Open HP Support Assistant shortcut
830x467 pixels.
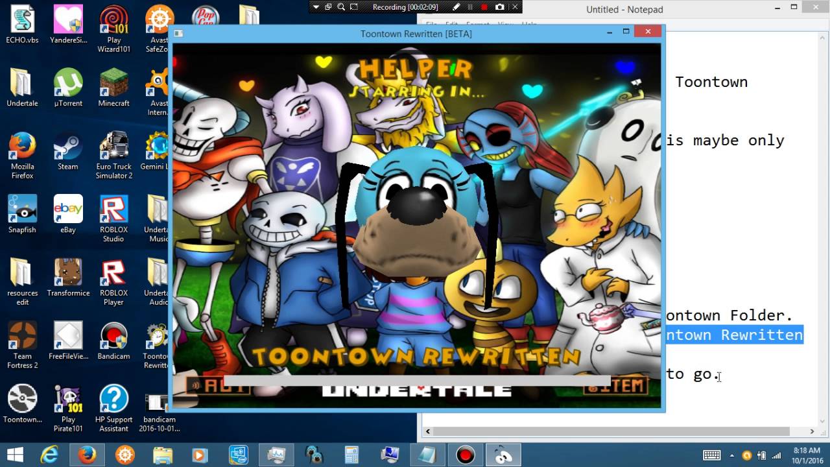(x=113, y=409)
